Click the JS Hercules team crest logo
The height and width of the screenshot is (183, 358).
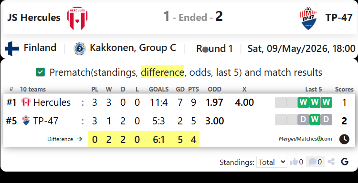(77, 18)
